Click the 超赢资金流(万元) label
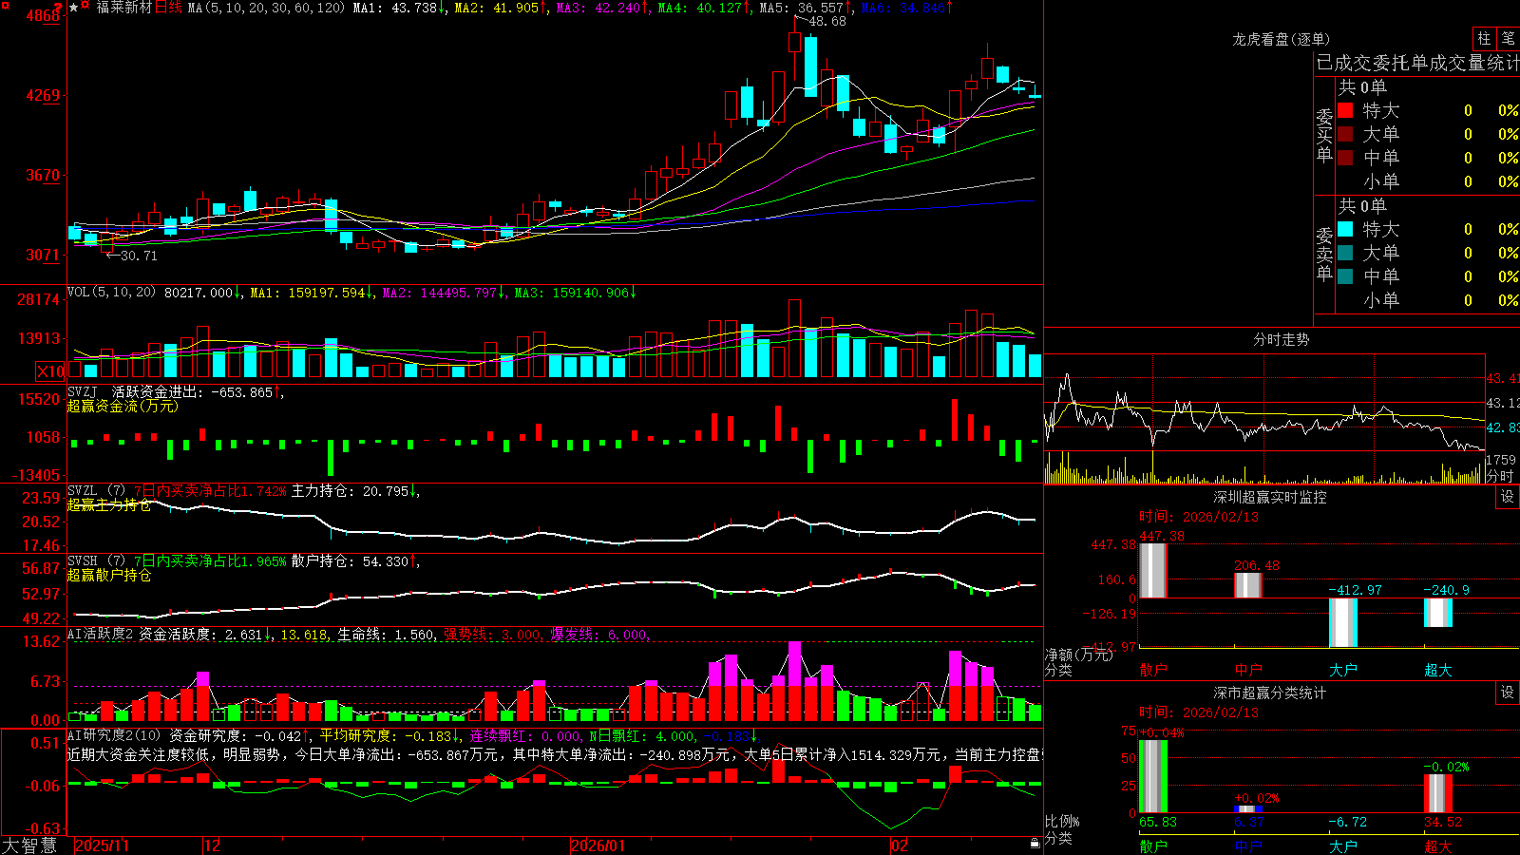Viewport: 1520px width, 855px height. pos(123,406)
